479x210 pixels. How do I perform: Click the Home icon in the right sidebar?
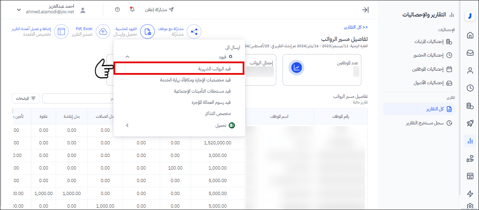(470, 35)
